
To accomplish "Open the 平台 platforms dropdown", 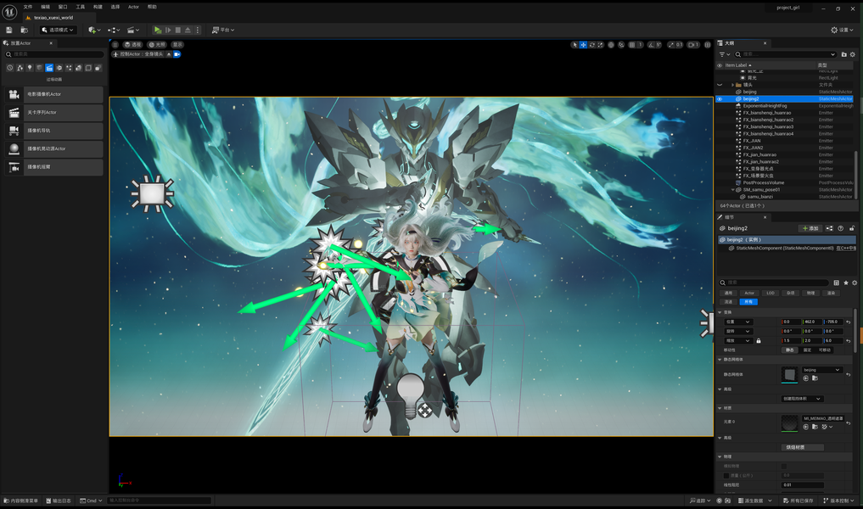I will pyautogui.click(x=223, y=30).
